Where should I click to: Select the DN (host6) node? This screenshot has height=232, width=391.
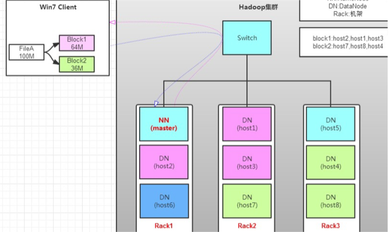pos(164,201)
